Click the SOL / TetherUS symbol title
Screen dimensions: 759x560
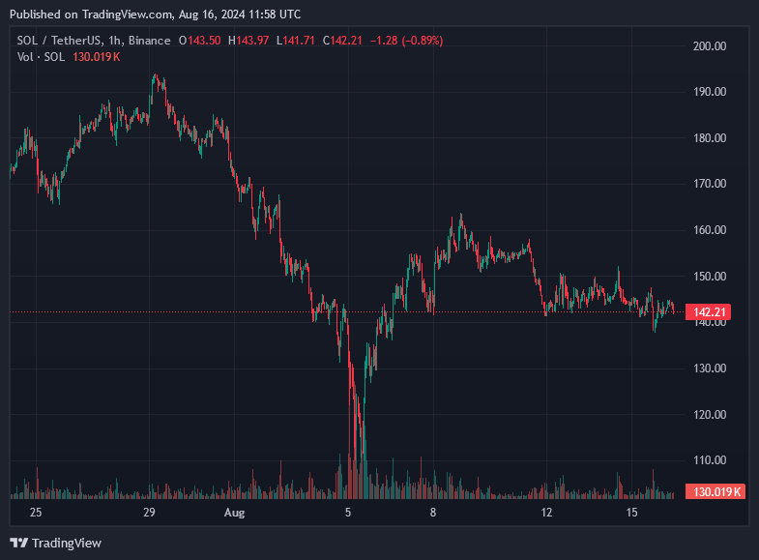59,41
